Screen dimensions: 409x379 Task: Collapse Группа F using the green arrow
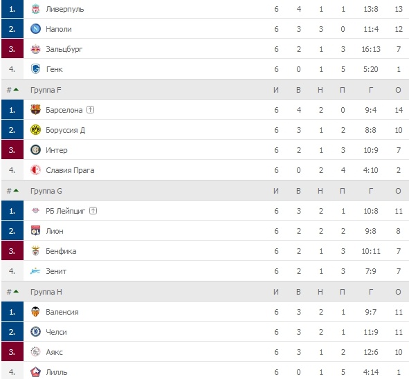coord(16,89)
